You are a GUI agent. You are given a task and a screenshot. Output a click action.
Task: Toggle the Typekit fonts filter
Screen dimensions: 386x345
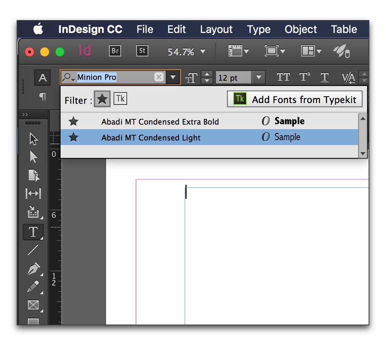click(120, 99)
